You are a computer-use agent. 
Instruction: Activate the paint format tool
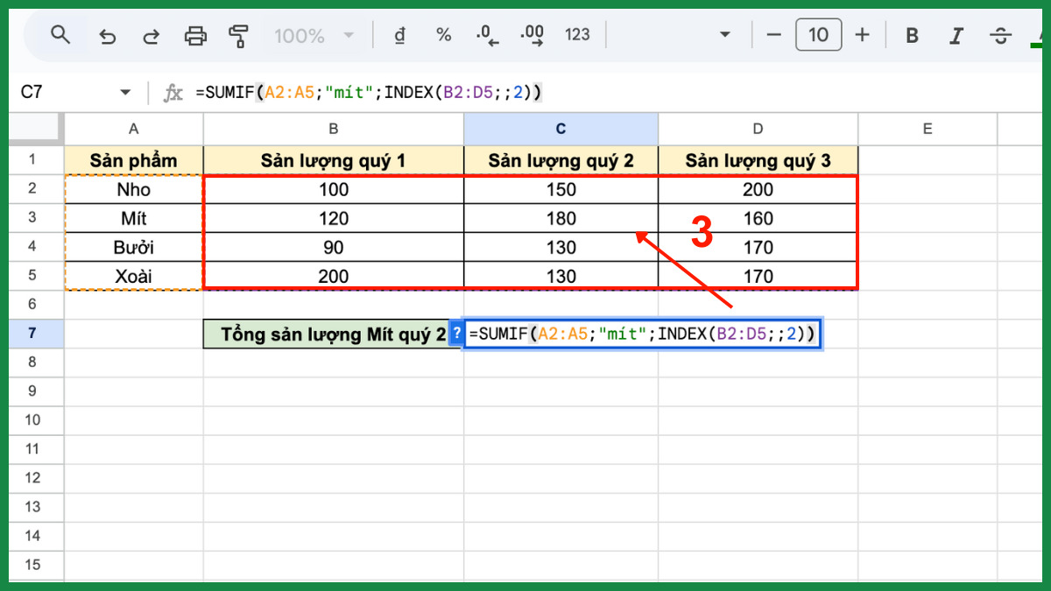click(x=238, y=35)
